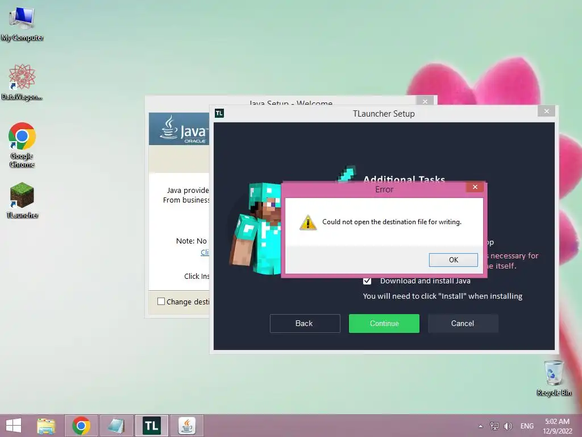Switch to Java installer taskbar button
The image size is (582, 437).
(x=186, y=426)
